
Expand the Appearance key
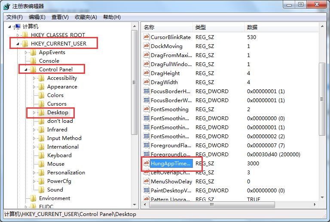(x=34, y=87)
